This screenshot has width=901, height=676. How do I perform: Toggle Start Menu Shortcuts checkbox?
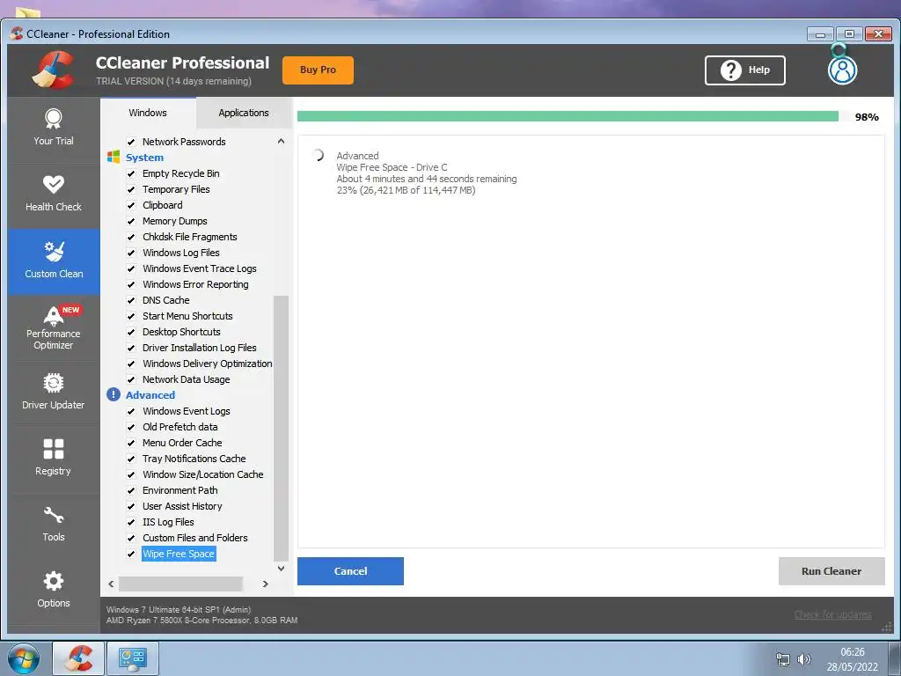[x=131, y=316]
